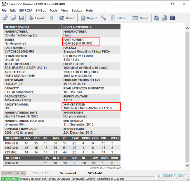Click the padlock write-protection icon
This screenshot has width=190, height=181.
pos(51,18)
